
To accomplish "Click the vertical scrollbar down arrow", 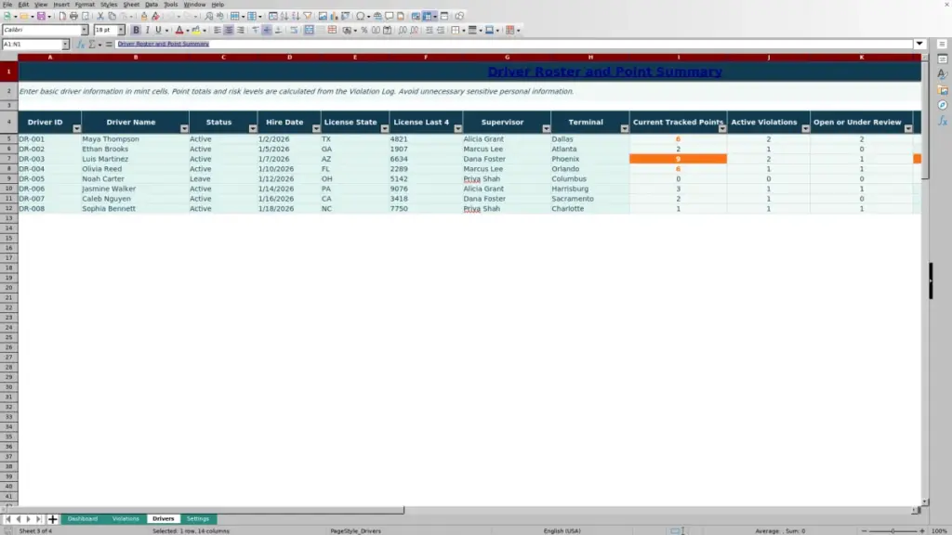I will pyautogui.click(x=925, y=502).
